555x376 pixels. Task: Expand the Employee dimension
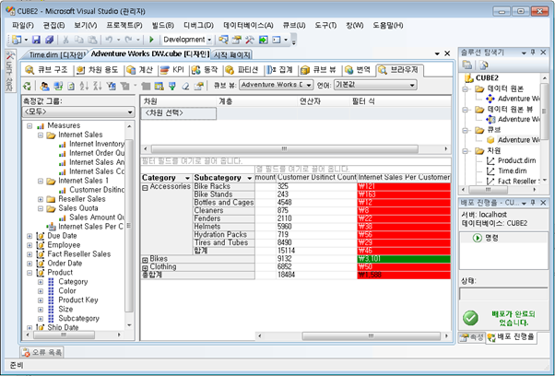[30, 245]
